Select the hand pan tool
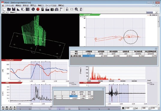 [x=81, y=9]
